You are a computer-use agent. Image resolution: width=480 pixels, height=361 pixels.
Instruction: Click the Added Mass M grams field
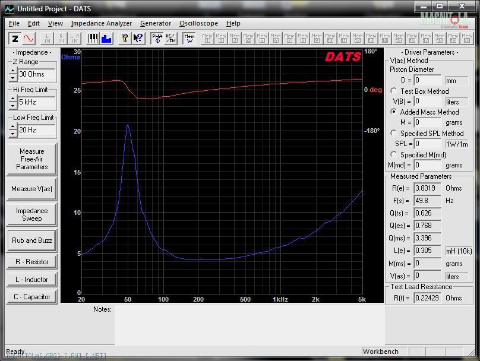(427, 122)
